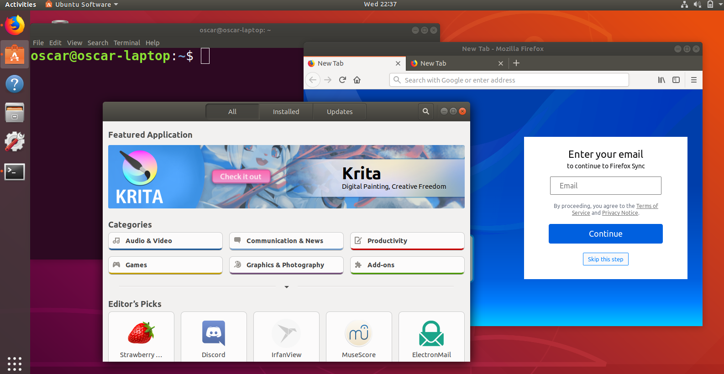Open the Terminal Help menu
Image resolution: width=724 pixels, height=374 pixels.
(152, 43)
